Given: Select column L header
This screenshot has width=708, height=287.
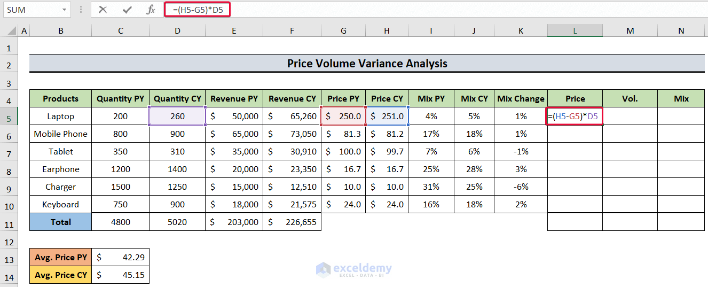Looking at the screenshot, I should (575, 31).
